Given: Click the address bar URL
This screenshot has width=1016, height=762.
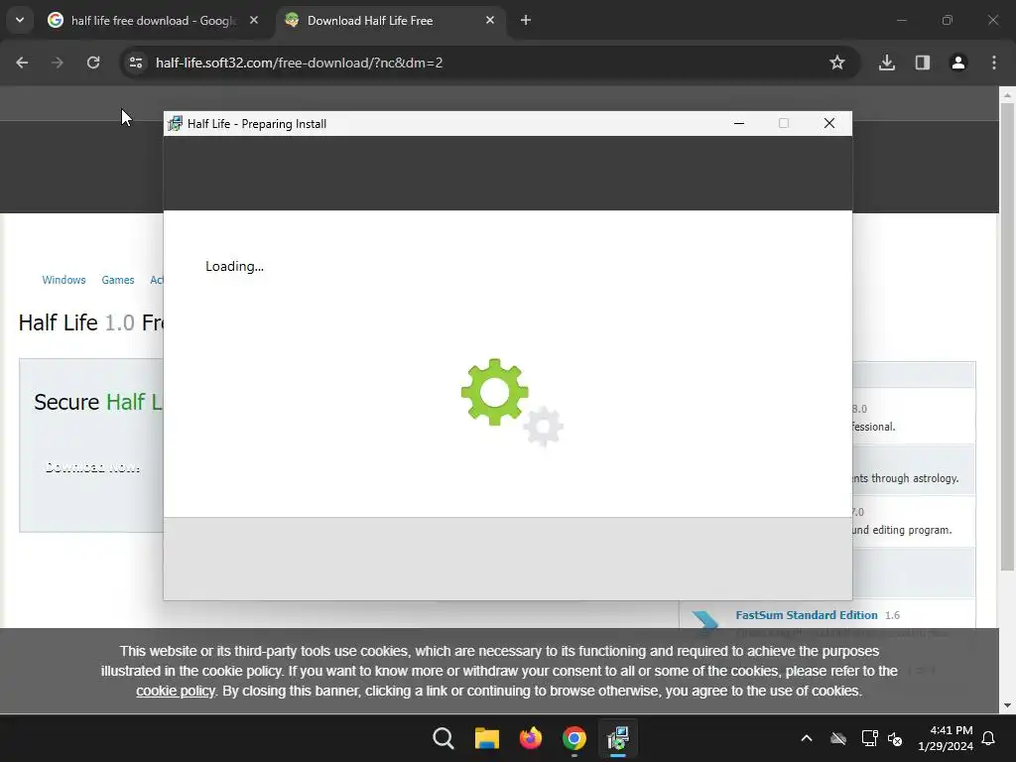Looking at the screenshot, I should (x=299, y=63).
